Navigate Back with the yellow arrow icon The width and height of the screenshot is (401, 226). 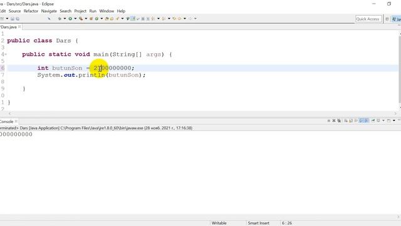tap(179, 18)
